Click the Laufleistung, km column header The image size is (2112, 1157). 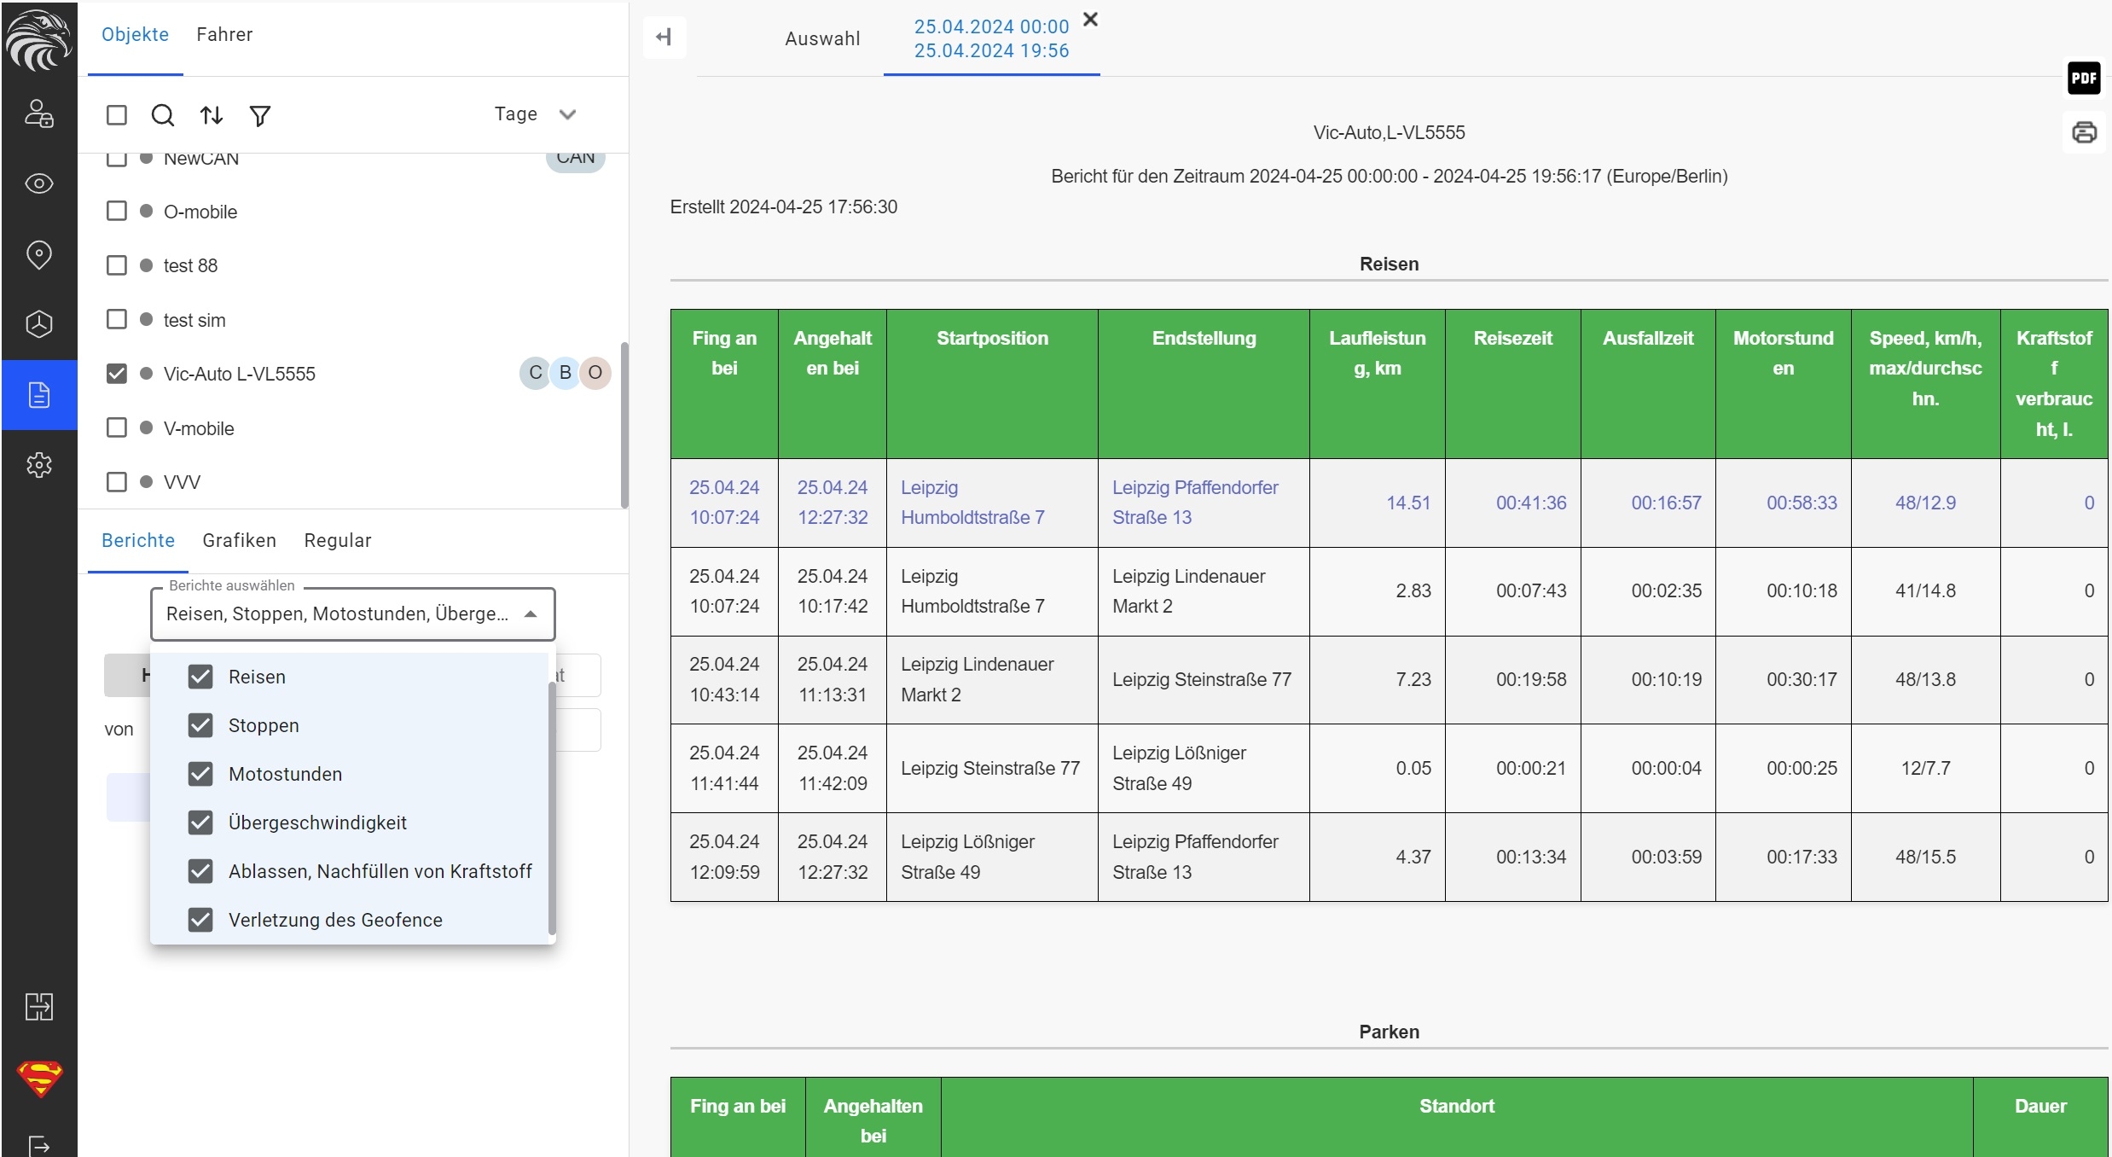click(x=1377, y=384)
